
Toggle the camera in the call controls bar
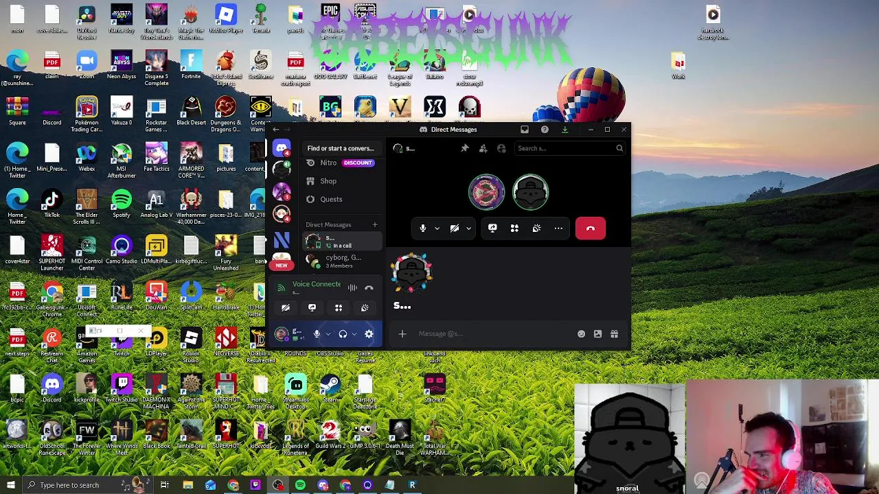[455, 228]
